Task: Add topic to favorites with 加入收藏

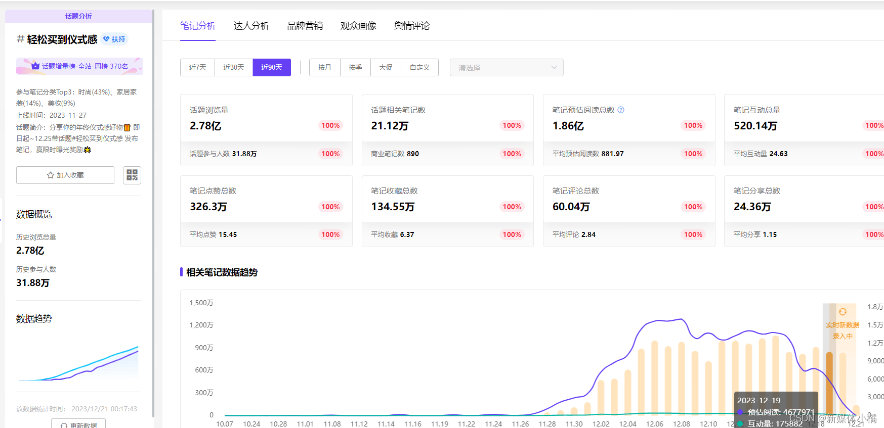Action: [65, 175]
